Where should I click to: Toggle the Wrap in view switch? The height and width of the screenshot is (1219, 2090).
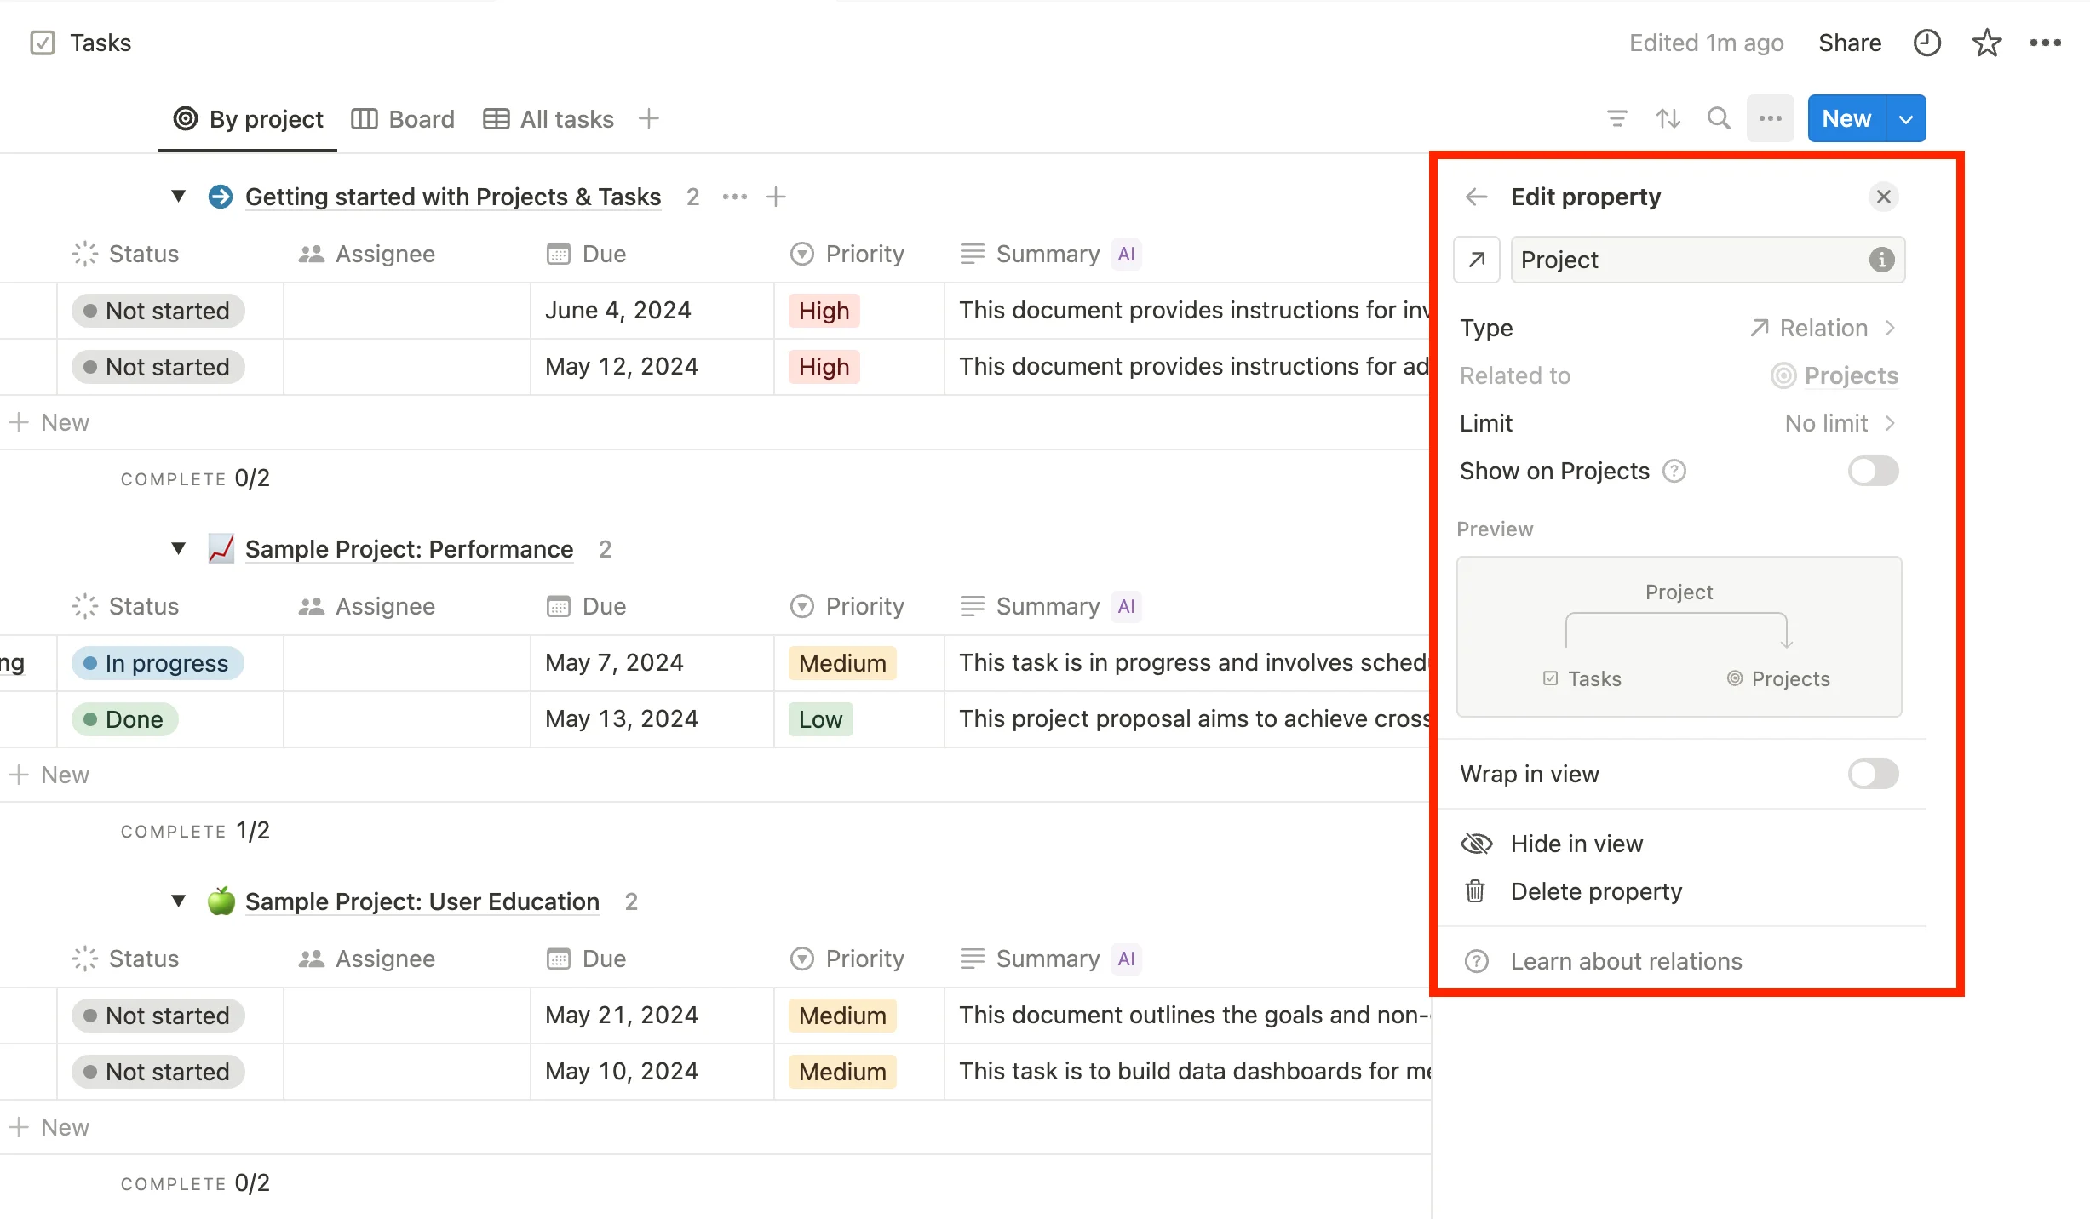tap(1872, 774)
